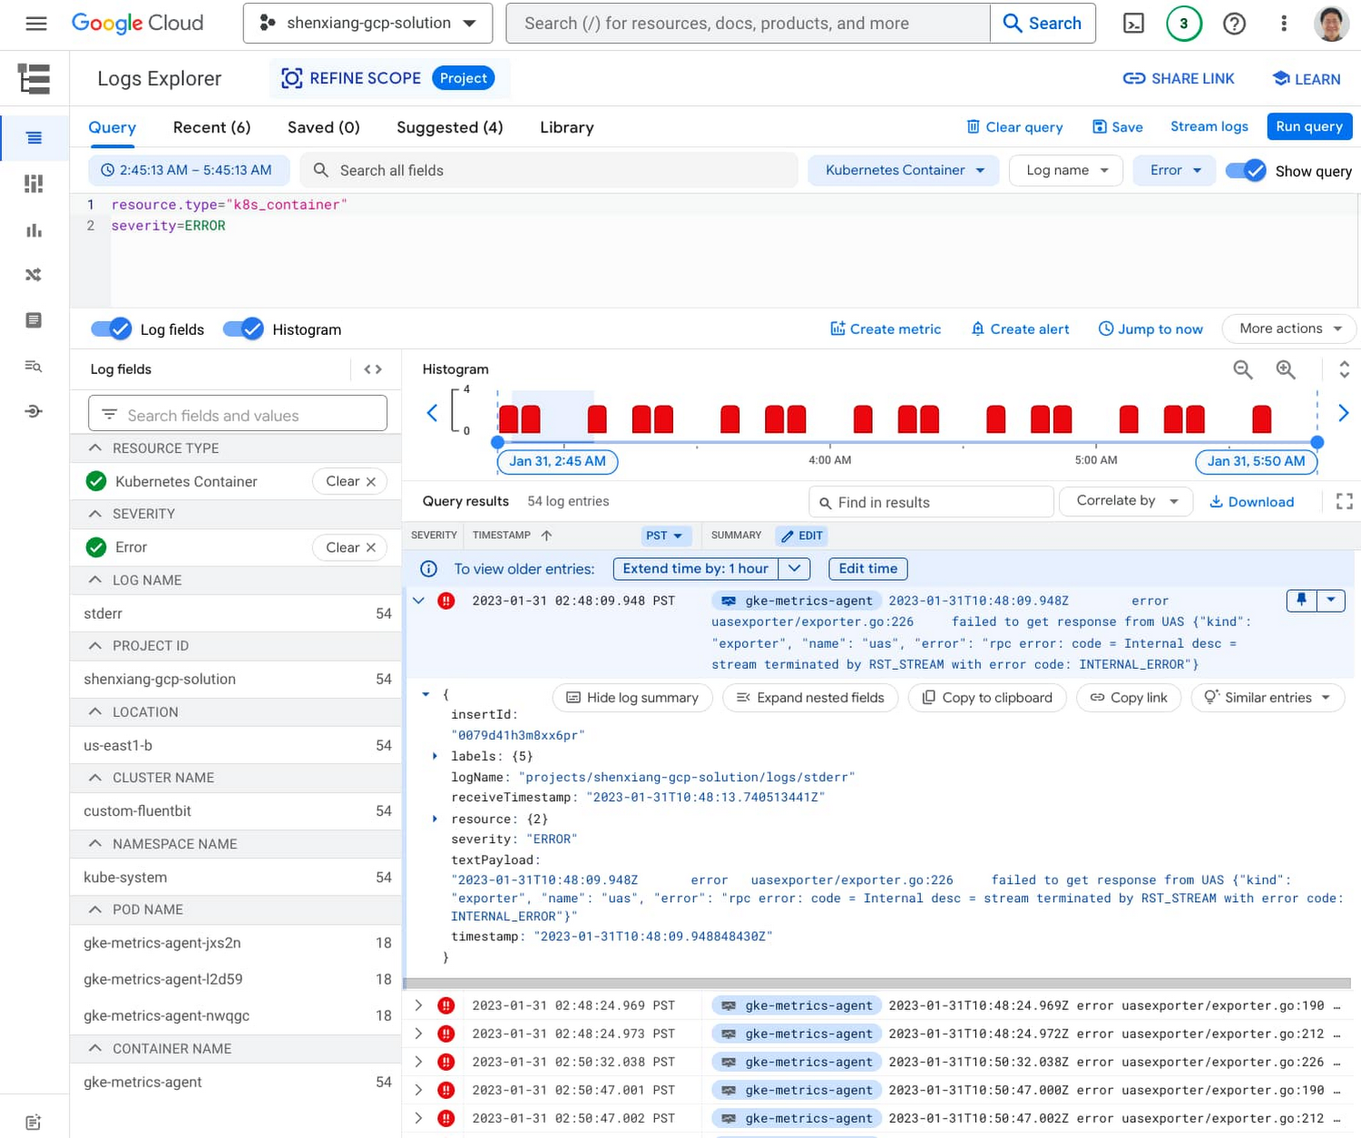Image resolution: width=1361 pixels, height=1138 pixels.
Task: Open Log Analytics search icon in sidebar
Action: [x=34, y=366]
